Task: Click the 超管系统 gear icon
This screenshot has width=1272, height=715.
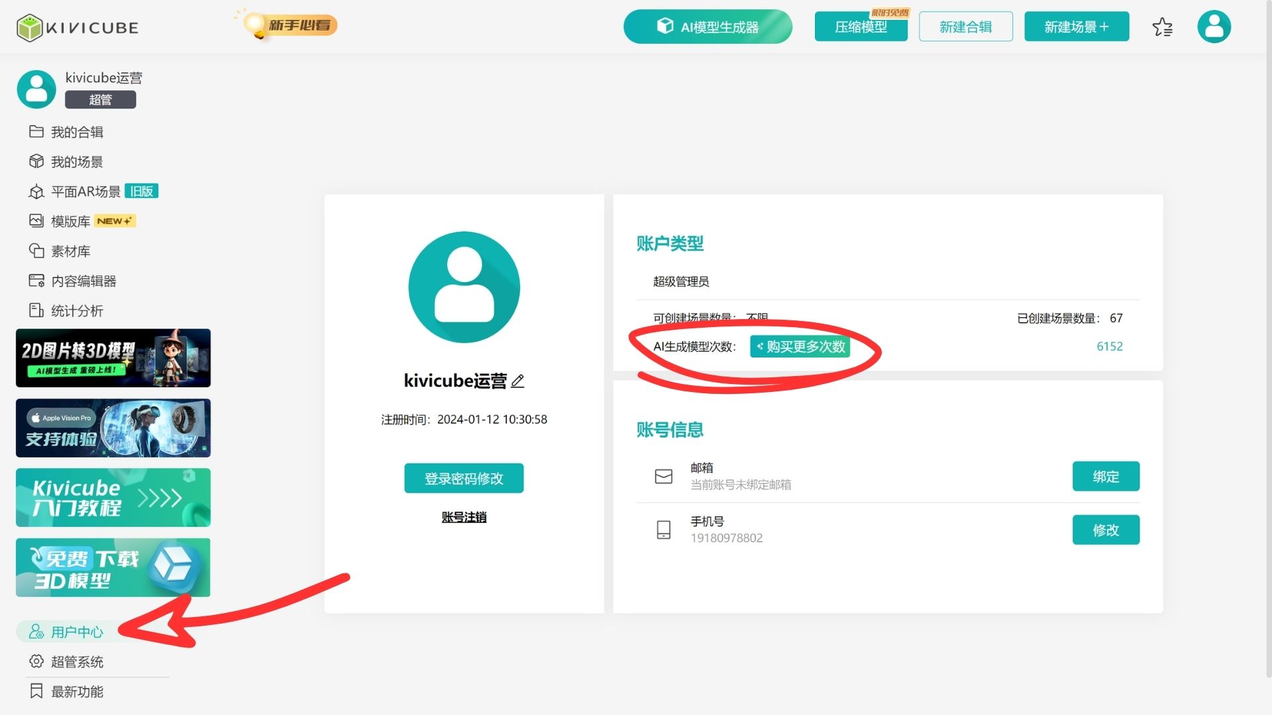Action: tap(36, 661)
